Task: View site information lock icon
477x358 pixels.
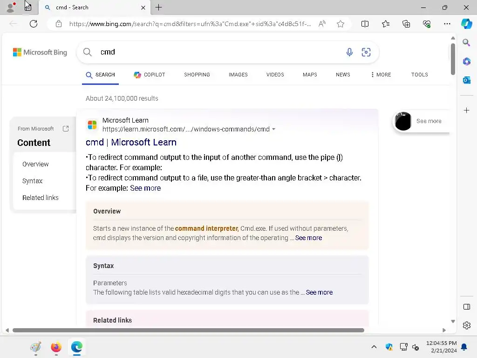Action: 59,24
